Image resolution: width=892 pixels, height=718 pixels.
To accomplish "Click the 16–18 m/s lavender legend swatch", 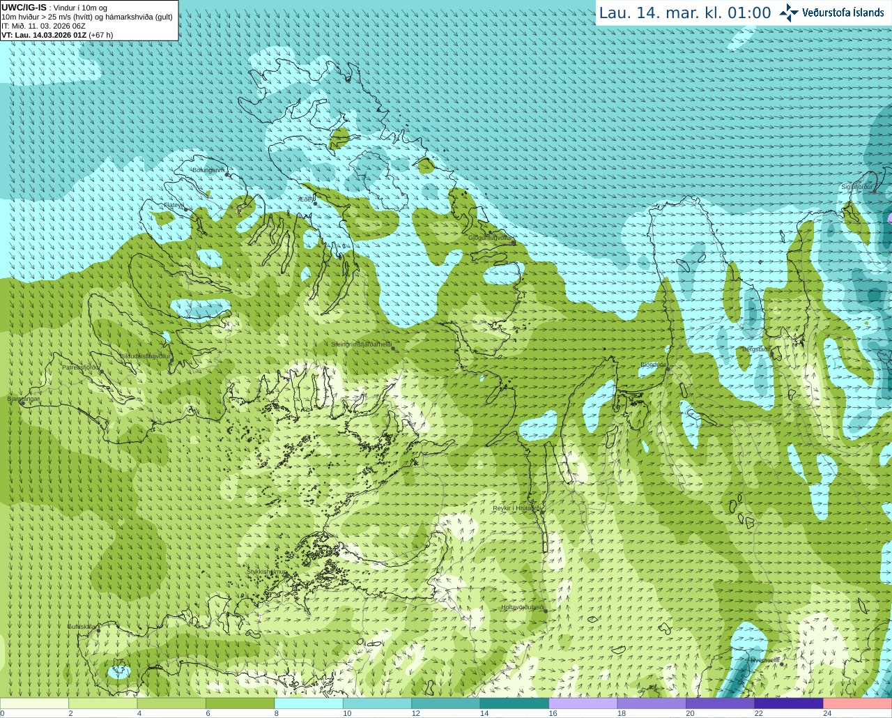I will [583, 703].
